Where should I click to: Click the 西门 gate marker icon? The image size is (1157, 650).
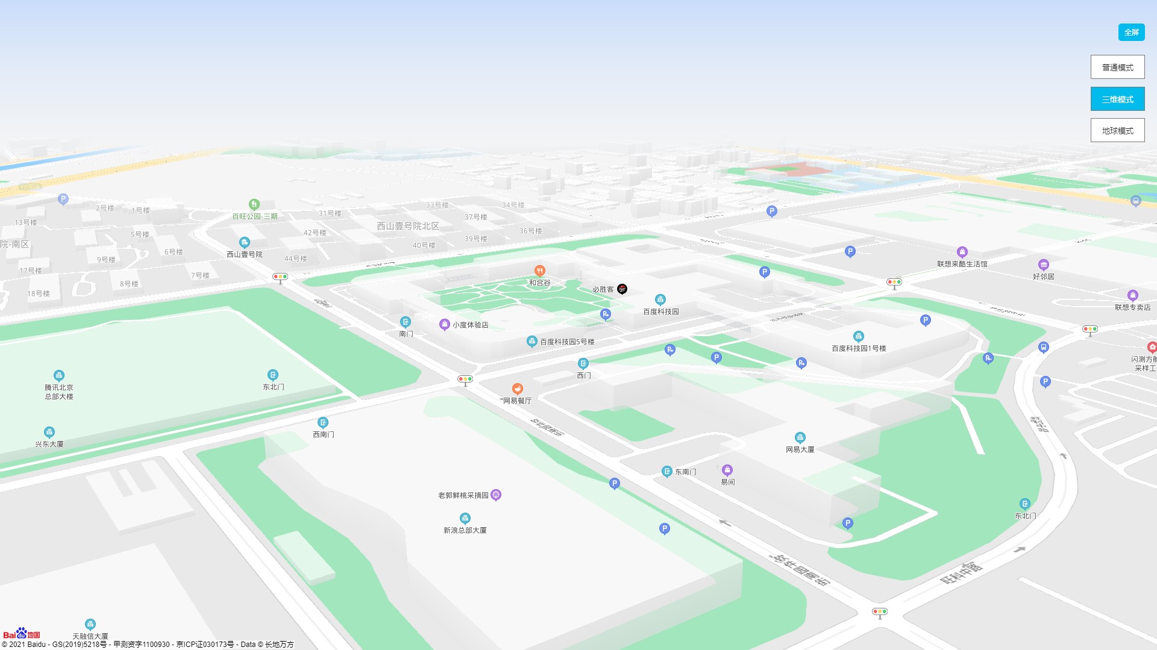583,364
